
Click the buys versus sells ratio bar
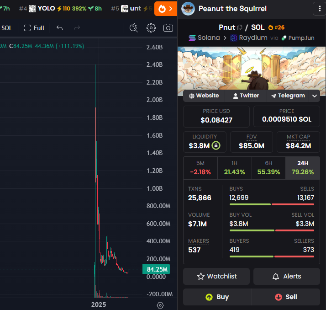point(272,204)
